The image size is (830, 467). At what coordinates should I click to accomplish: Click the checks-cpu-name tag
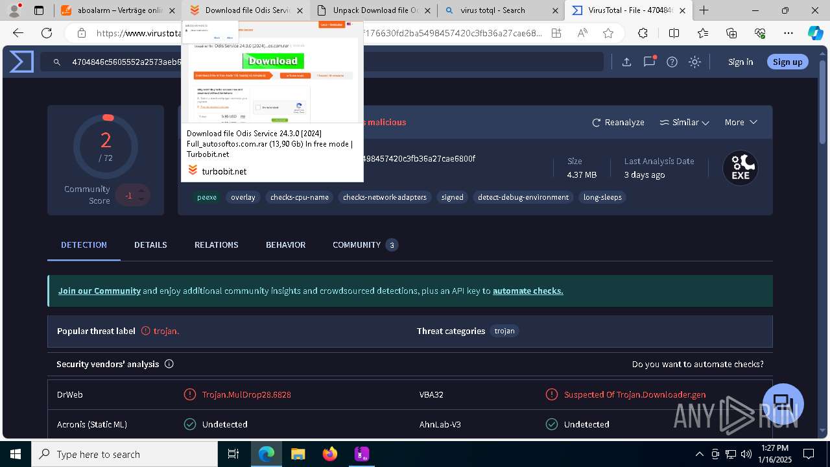point(300,197)
